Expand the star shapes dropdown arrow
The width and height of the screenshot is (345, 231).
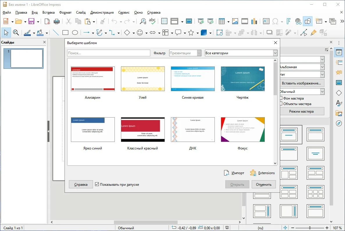(197, 33)
